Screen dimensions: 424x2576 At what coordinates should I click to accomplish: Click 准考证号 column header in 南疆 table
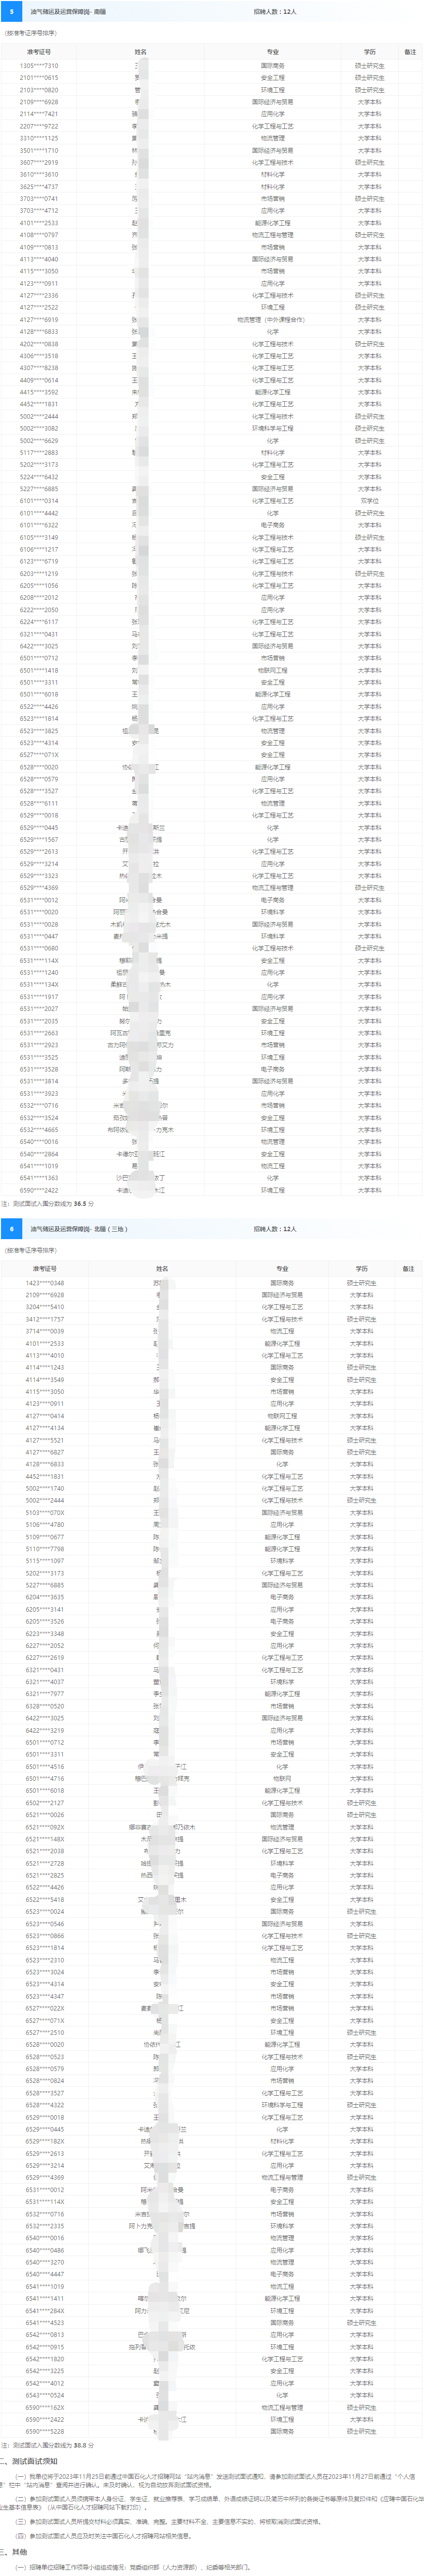coord(39,52)
